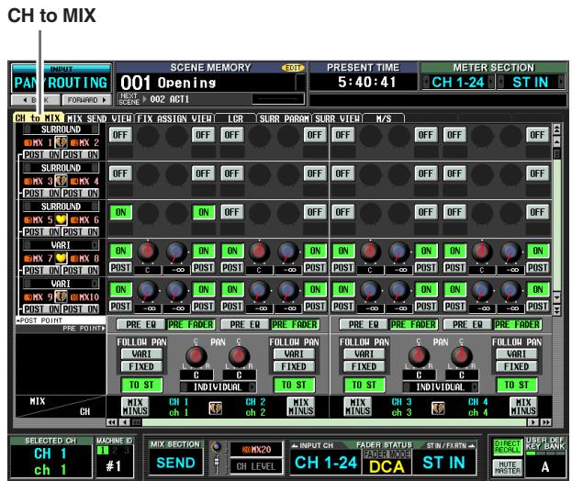Open the USER DEF KEY BANK A selector
The height and width of the screenshot is (481, 572).
(x=545, y=466)
